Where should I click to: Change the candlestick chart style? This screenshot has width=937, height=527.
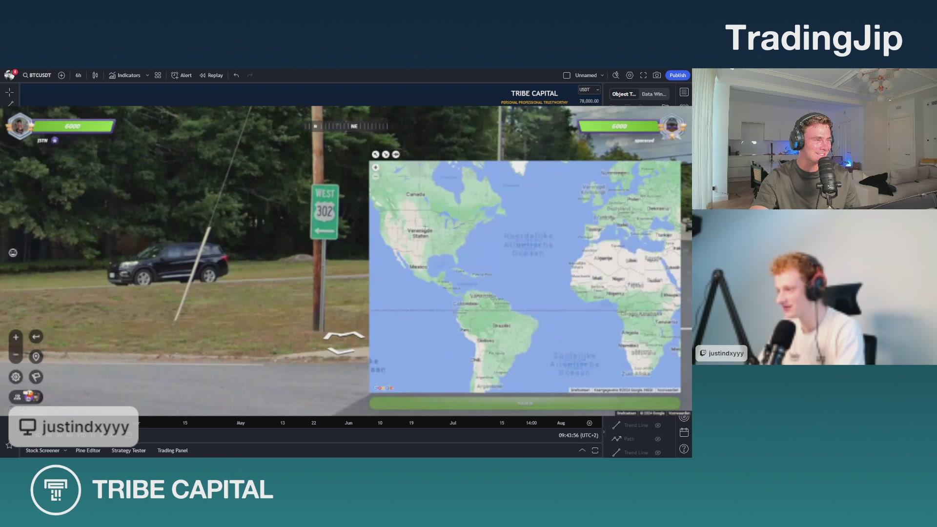[x=95, y=75]
